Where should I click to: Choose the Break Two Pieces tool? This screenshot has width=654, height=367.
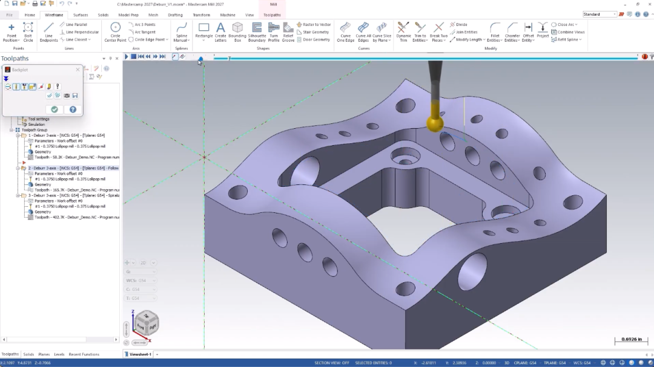pos(438,33)
